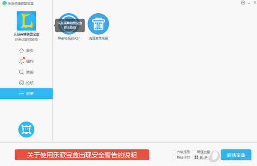Click the smiley icon beside 论坛
This screenshot has width=257, height=166.
[x=21, y=83]
